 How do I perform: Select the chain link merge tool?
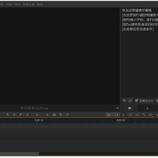(144, 115)
